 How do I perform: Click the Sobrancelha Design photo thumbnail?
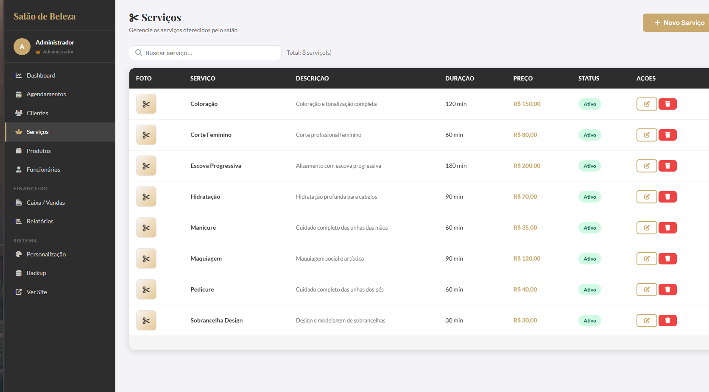(x=146, y=320)
